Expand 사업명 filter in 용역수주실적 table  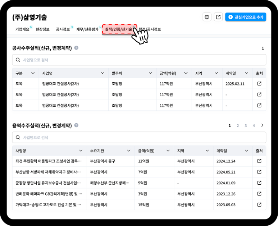click(x=81, y=151)
